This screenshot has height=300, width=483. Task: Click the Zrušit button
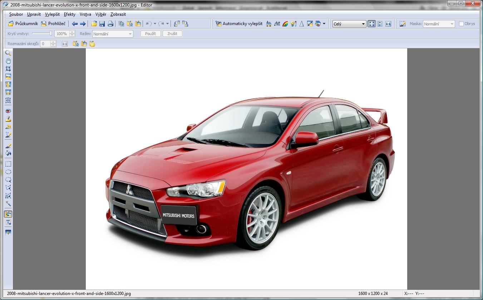172,34
